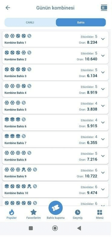The height and width of the screenshot is (237, 112).
Task: Tap first hockey puck icon in Kombine Bahis 6
Action: click(x=7, y=120)
